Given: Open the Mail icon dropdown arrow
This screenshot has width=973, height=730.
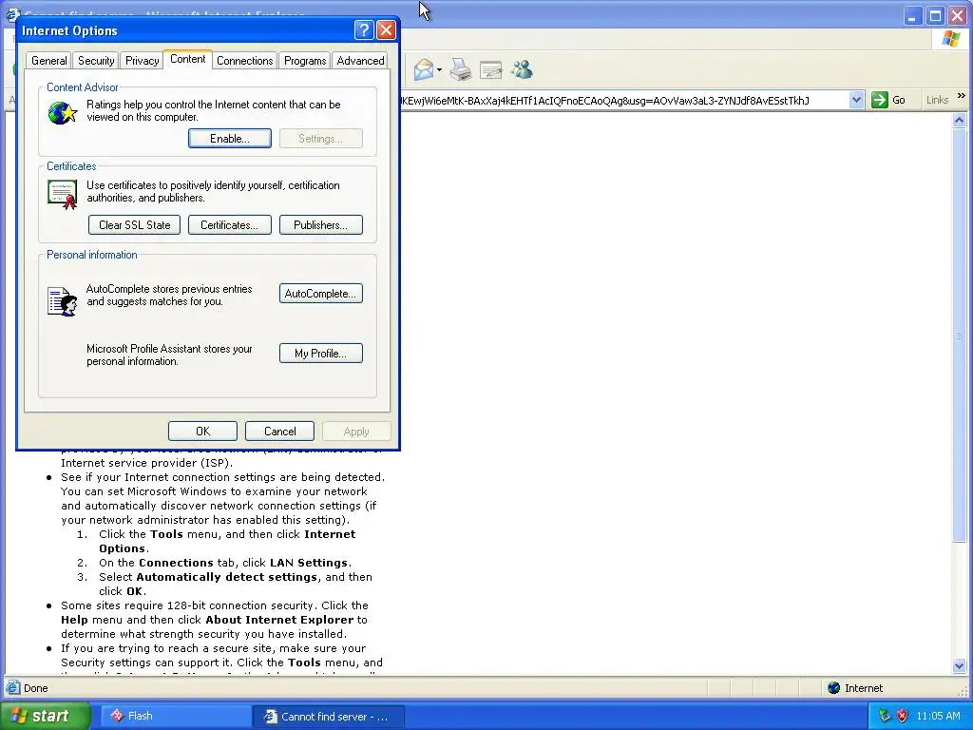Looking at the screenshot, I should click(x=439, y=69).
